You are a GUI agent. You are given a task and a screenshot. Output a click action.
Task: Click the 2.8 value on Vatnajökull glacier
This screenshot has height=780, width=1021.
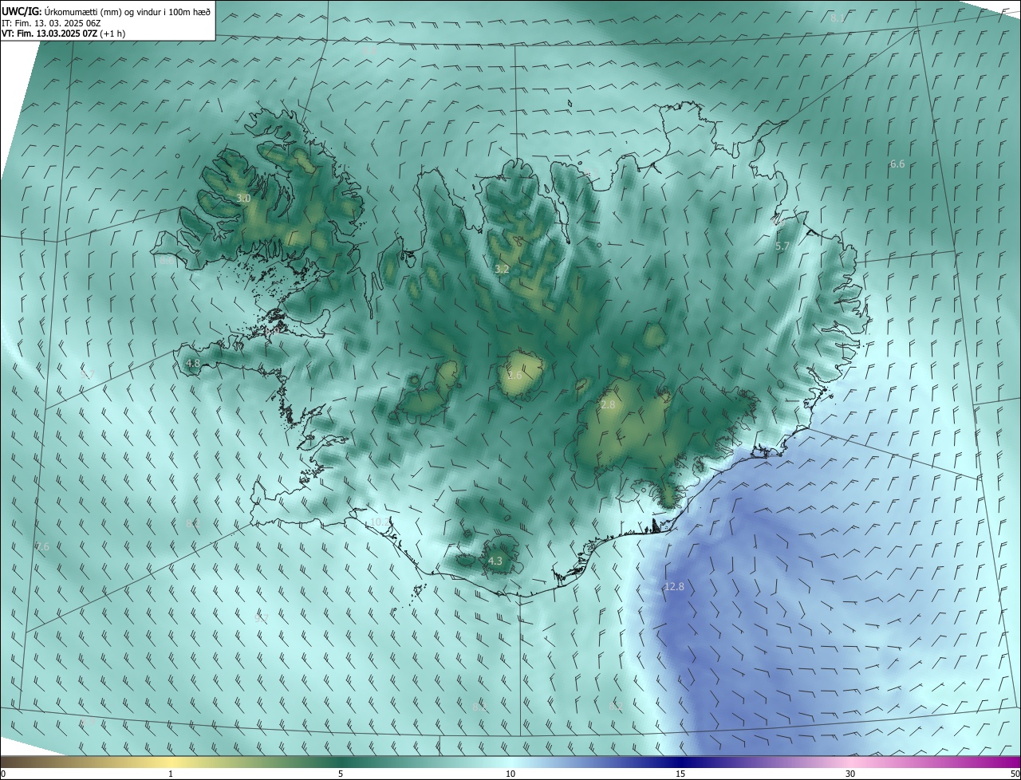(608, 405)
